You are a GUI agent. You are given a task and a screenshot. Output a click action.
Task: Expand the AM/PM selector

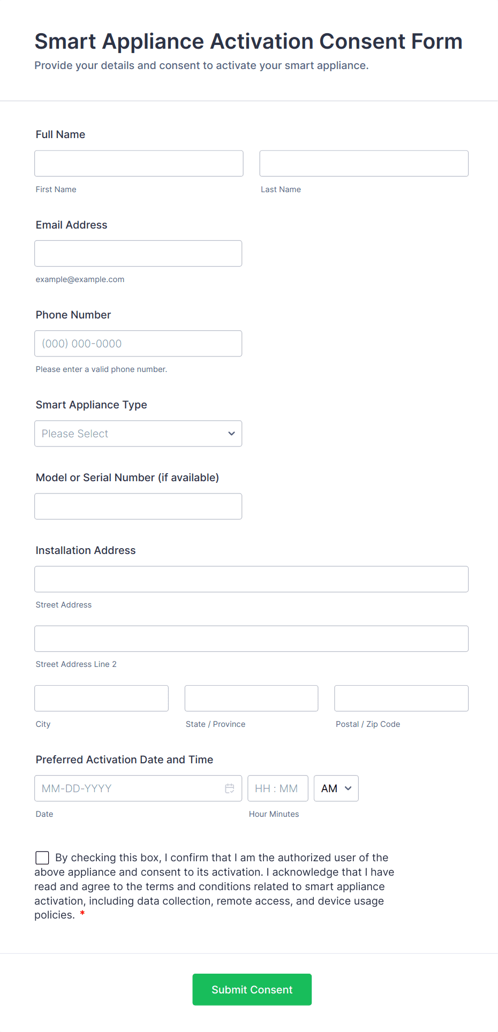336,788
